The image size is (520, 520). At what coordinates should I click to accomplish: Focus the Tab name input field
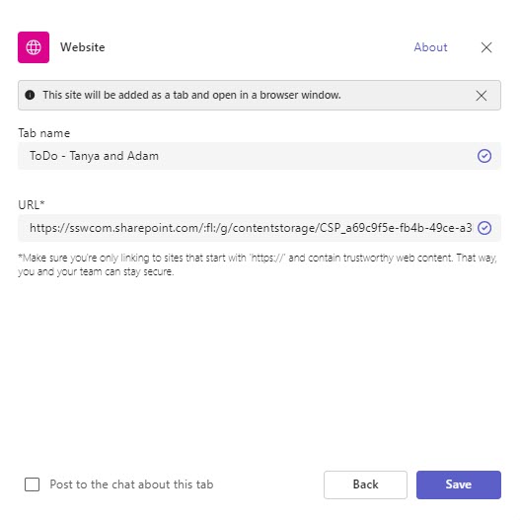(260, 156)
